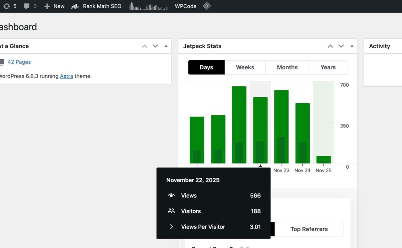402x248 pixels.
Task: Move Jetpack Stats widget down
Action: pos(341,46)
